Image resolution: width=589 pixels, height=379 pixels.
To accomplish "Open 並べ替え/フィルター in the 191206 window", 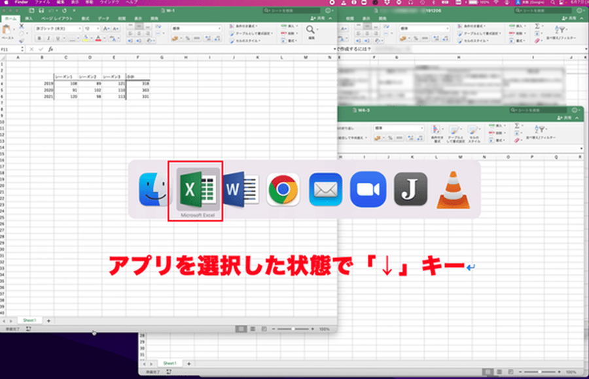I will [x=560, y=32].
